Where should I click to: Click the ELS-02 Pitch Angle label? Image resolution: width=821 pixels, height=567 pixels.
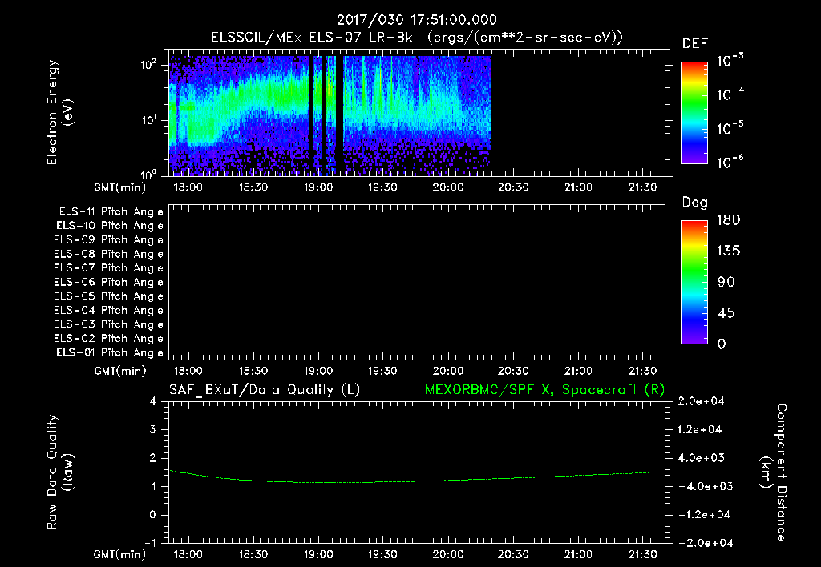pos(109,339)
